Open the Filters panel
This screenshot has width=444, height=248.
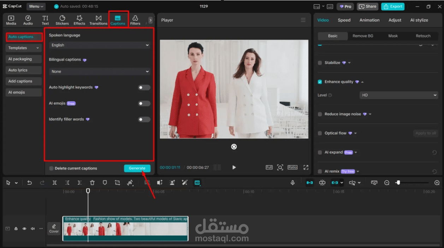pos(135,19)
